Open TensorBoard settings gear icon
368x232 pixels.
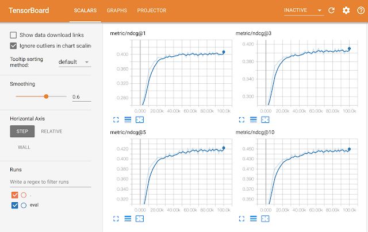[346, 10]
